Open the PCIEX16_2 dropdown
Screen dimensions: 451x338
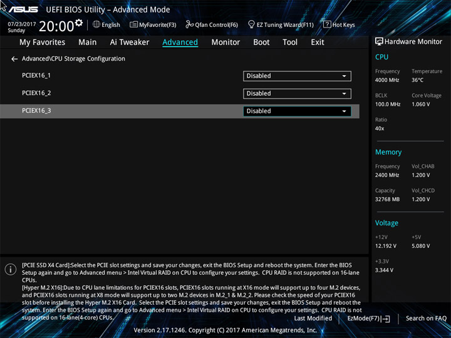pyautogui.click(x=297, y=94)
